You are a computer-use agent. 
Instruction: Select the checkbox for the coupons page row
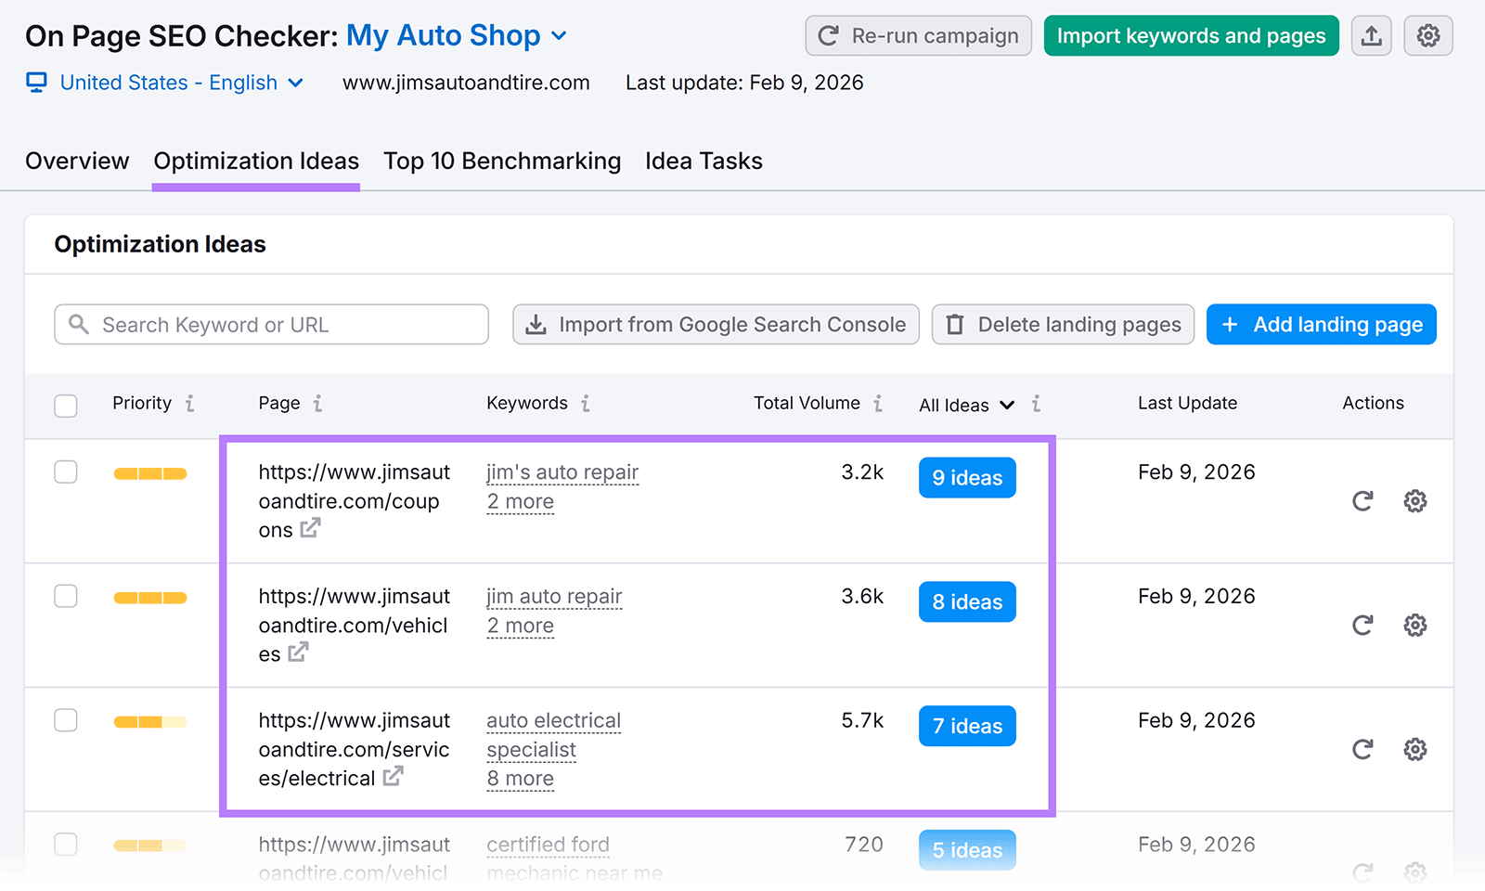click(66, 471)
